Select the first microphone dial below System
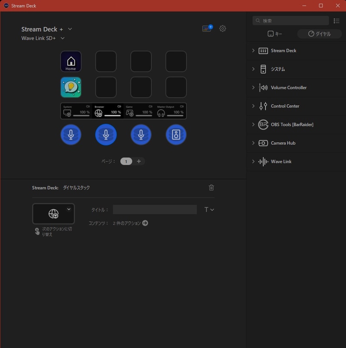 tap(71, 135)
